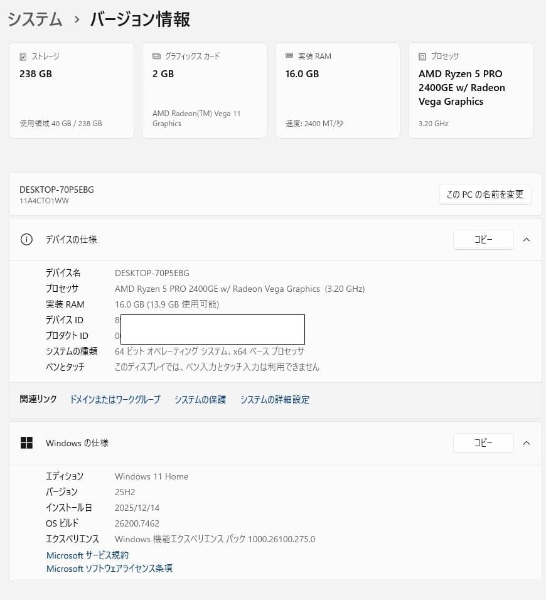Click the RAM icon on the 実装 RAM card
546x600 pixels.
(289, 56)
